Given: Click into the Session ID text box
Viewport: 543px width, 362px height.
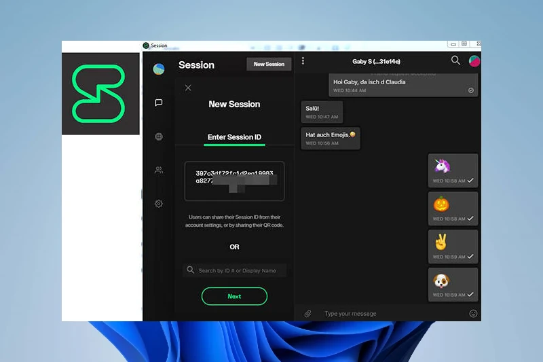Looking at the screenshot, I should click(234, 181).
